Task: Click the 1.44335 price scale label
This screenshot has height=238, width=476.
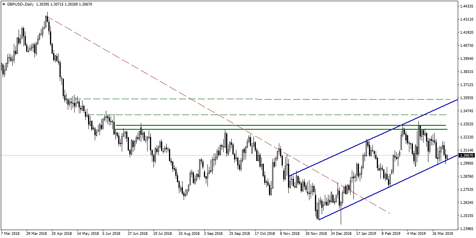Action: 467,6
